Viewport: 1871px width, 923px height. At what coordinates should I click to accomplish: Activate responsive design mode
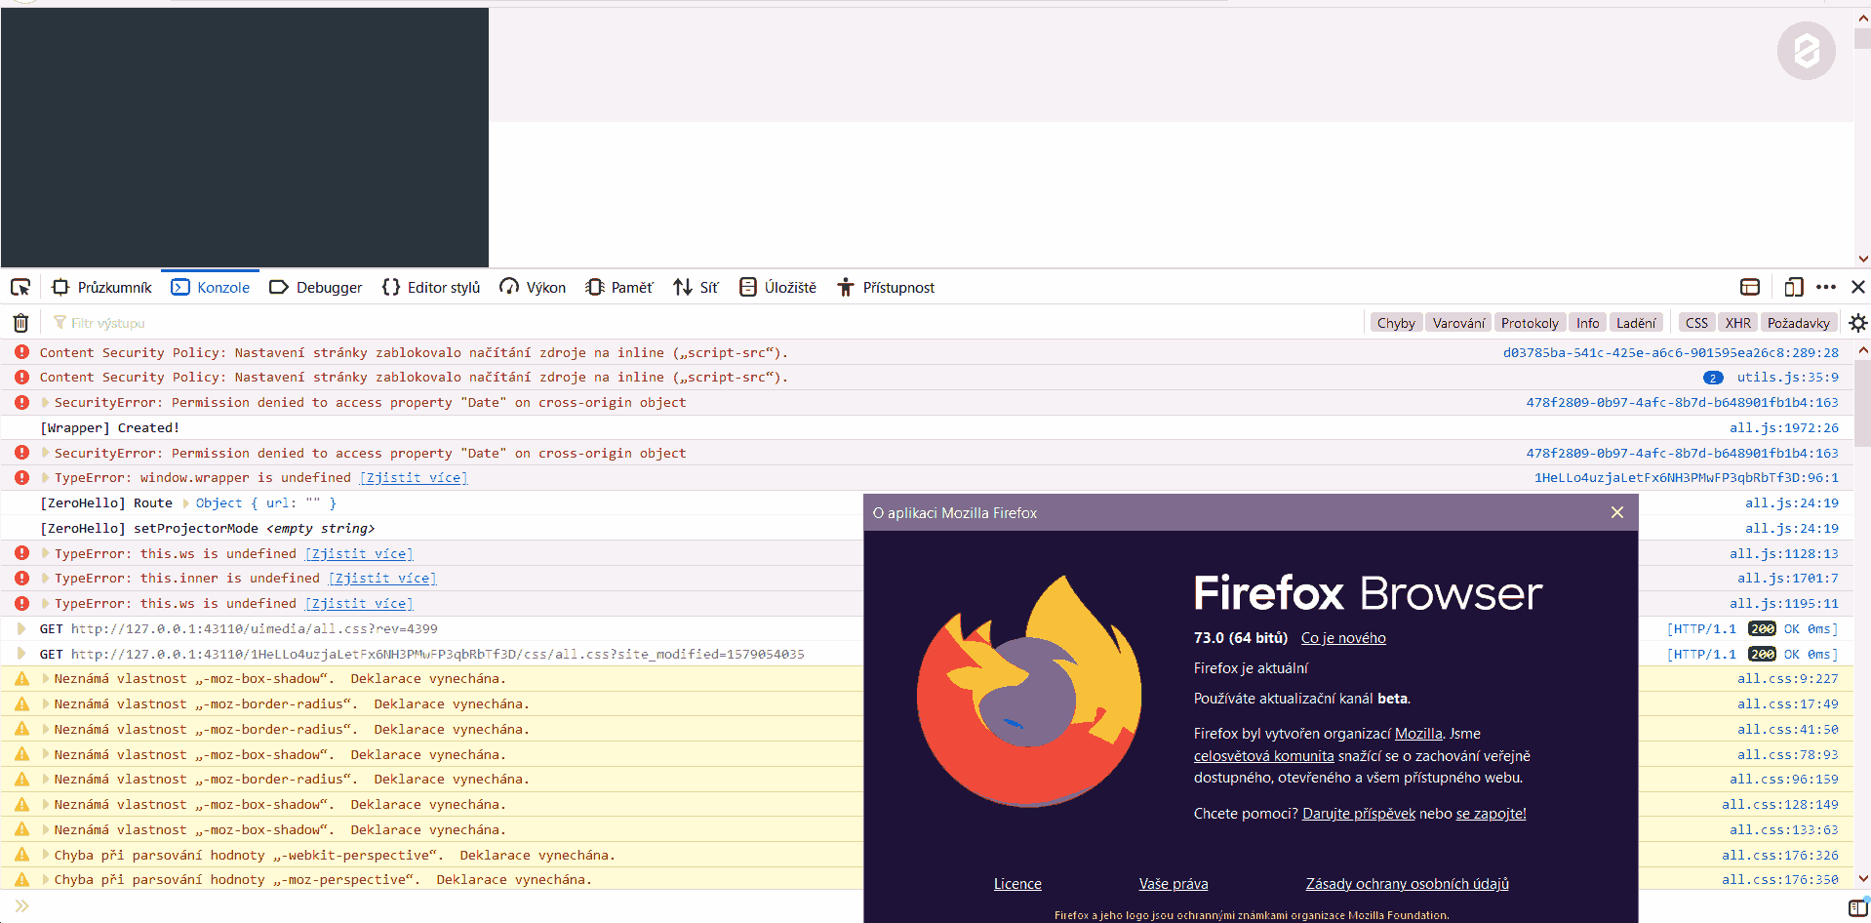[1793, 287]
